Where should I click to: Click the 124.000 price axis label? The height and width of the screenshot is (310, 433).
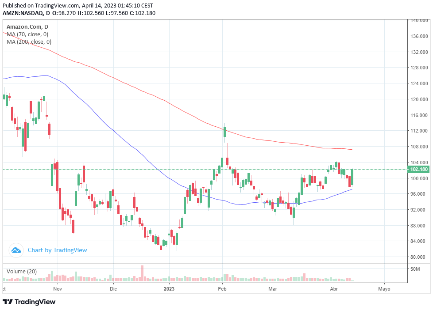click(419, 83)
